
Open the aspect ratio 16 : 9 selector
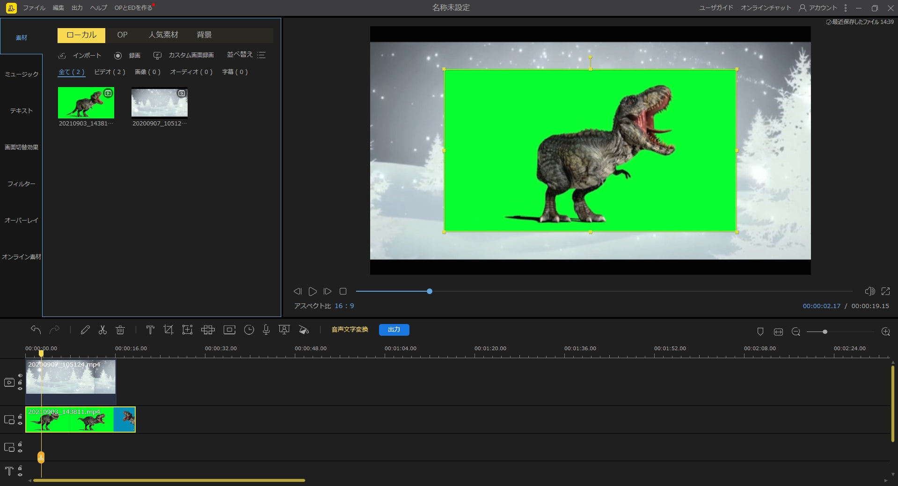tap(344, 306)
